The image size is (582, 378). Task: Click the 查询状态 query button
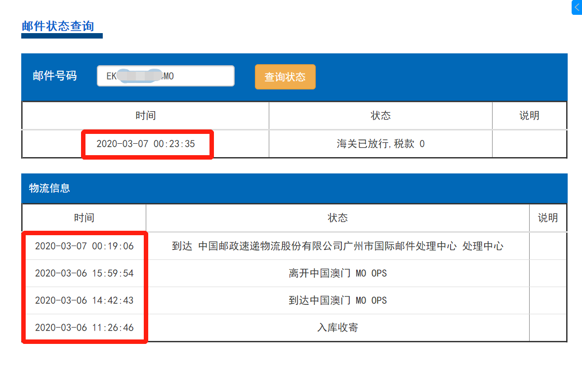pyautogui.click(x=285, y=77)
